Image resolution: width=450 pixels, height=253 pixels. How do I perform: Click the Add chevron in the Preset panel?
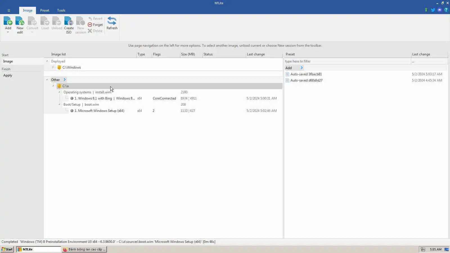[x=301, y=68]
